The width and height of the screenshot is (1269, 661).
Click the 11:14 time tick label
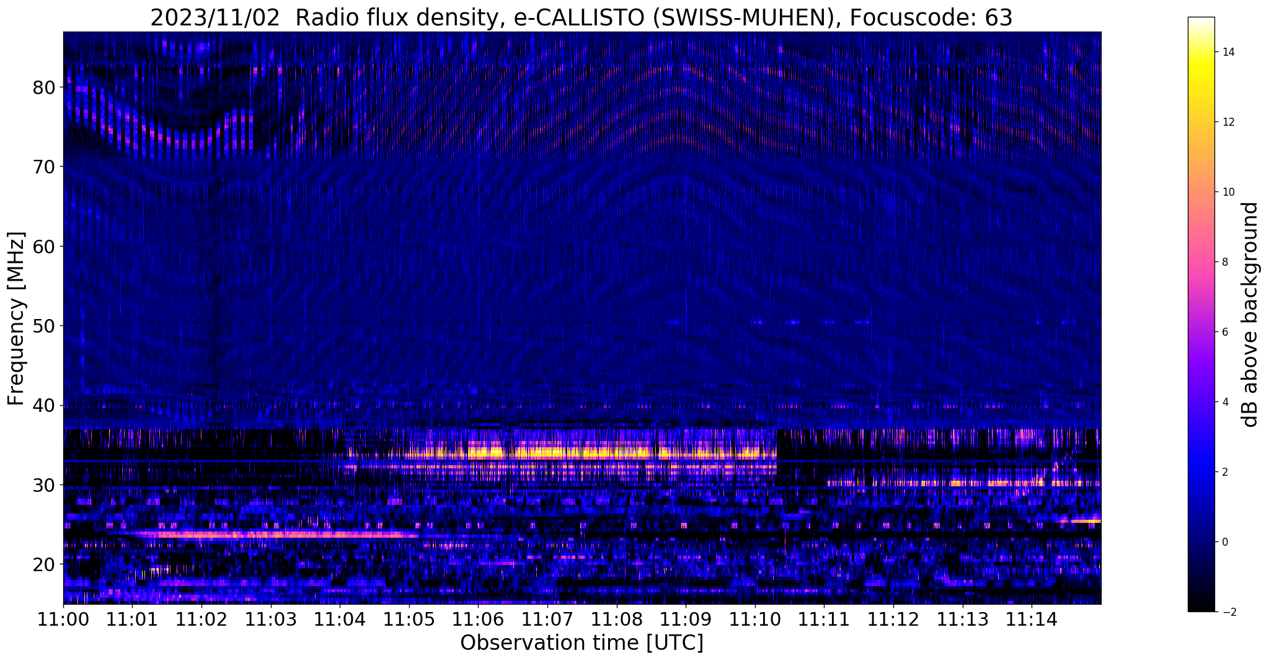coord(1032,619)
